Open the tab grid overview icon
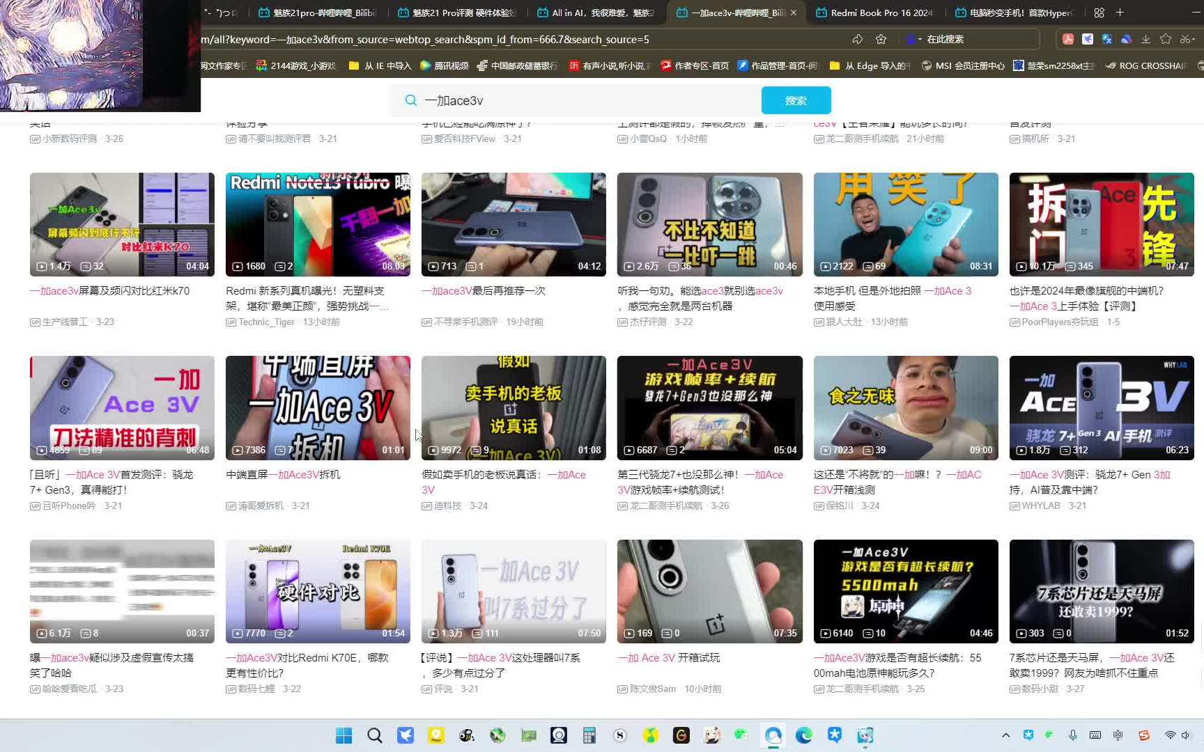 click(1099, 13)
